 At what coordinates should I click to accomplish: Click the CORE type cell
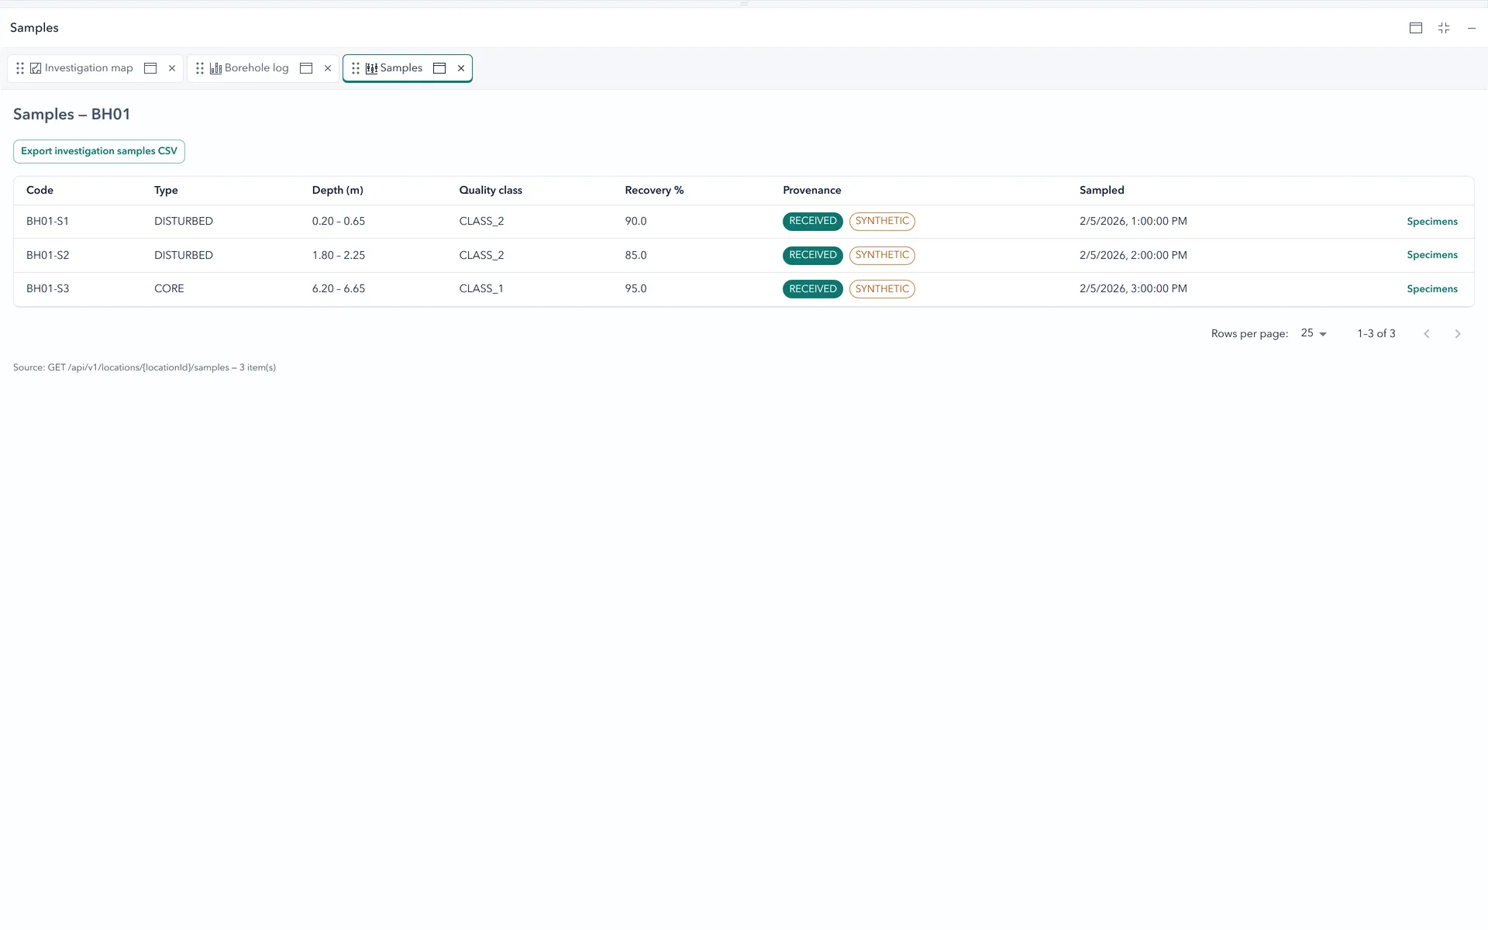pos(169,289)
